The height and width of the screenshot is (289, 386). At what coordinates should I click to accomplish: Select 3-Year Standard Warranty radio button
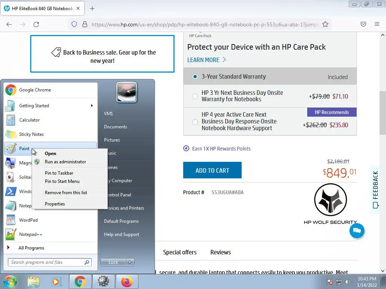(195, 77)
